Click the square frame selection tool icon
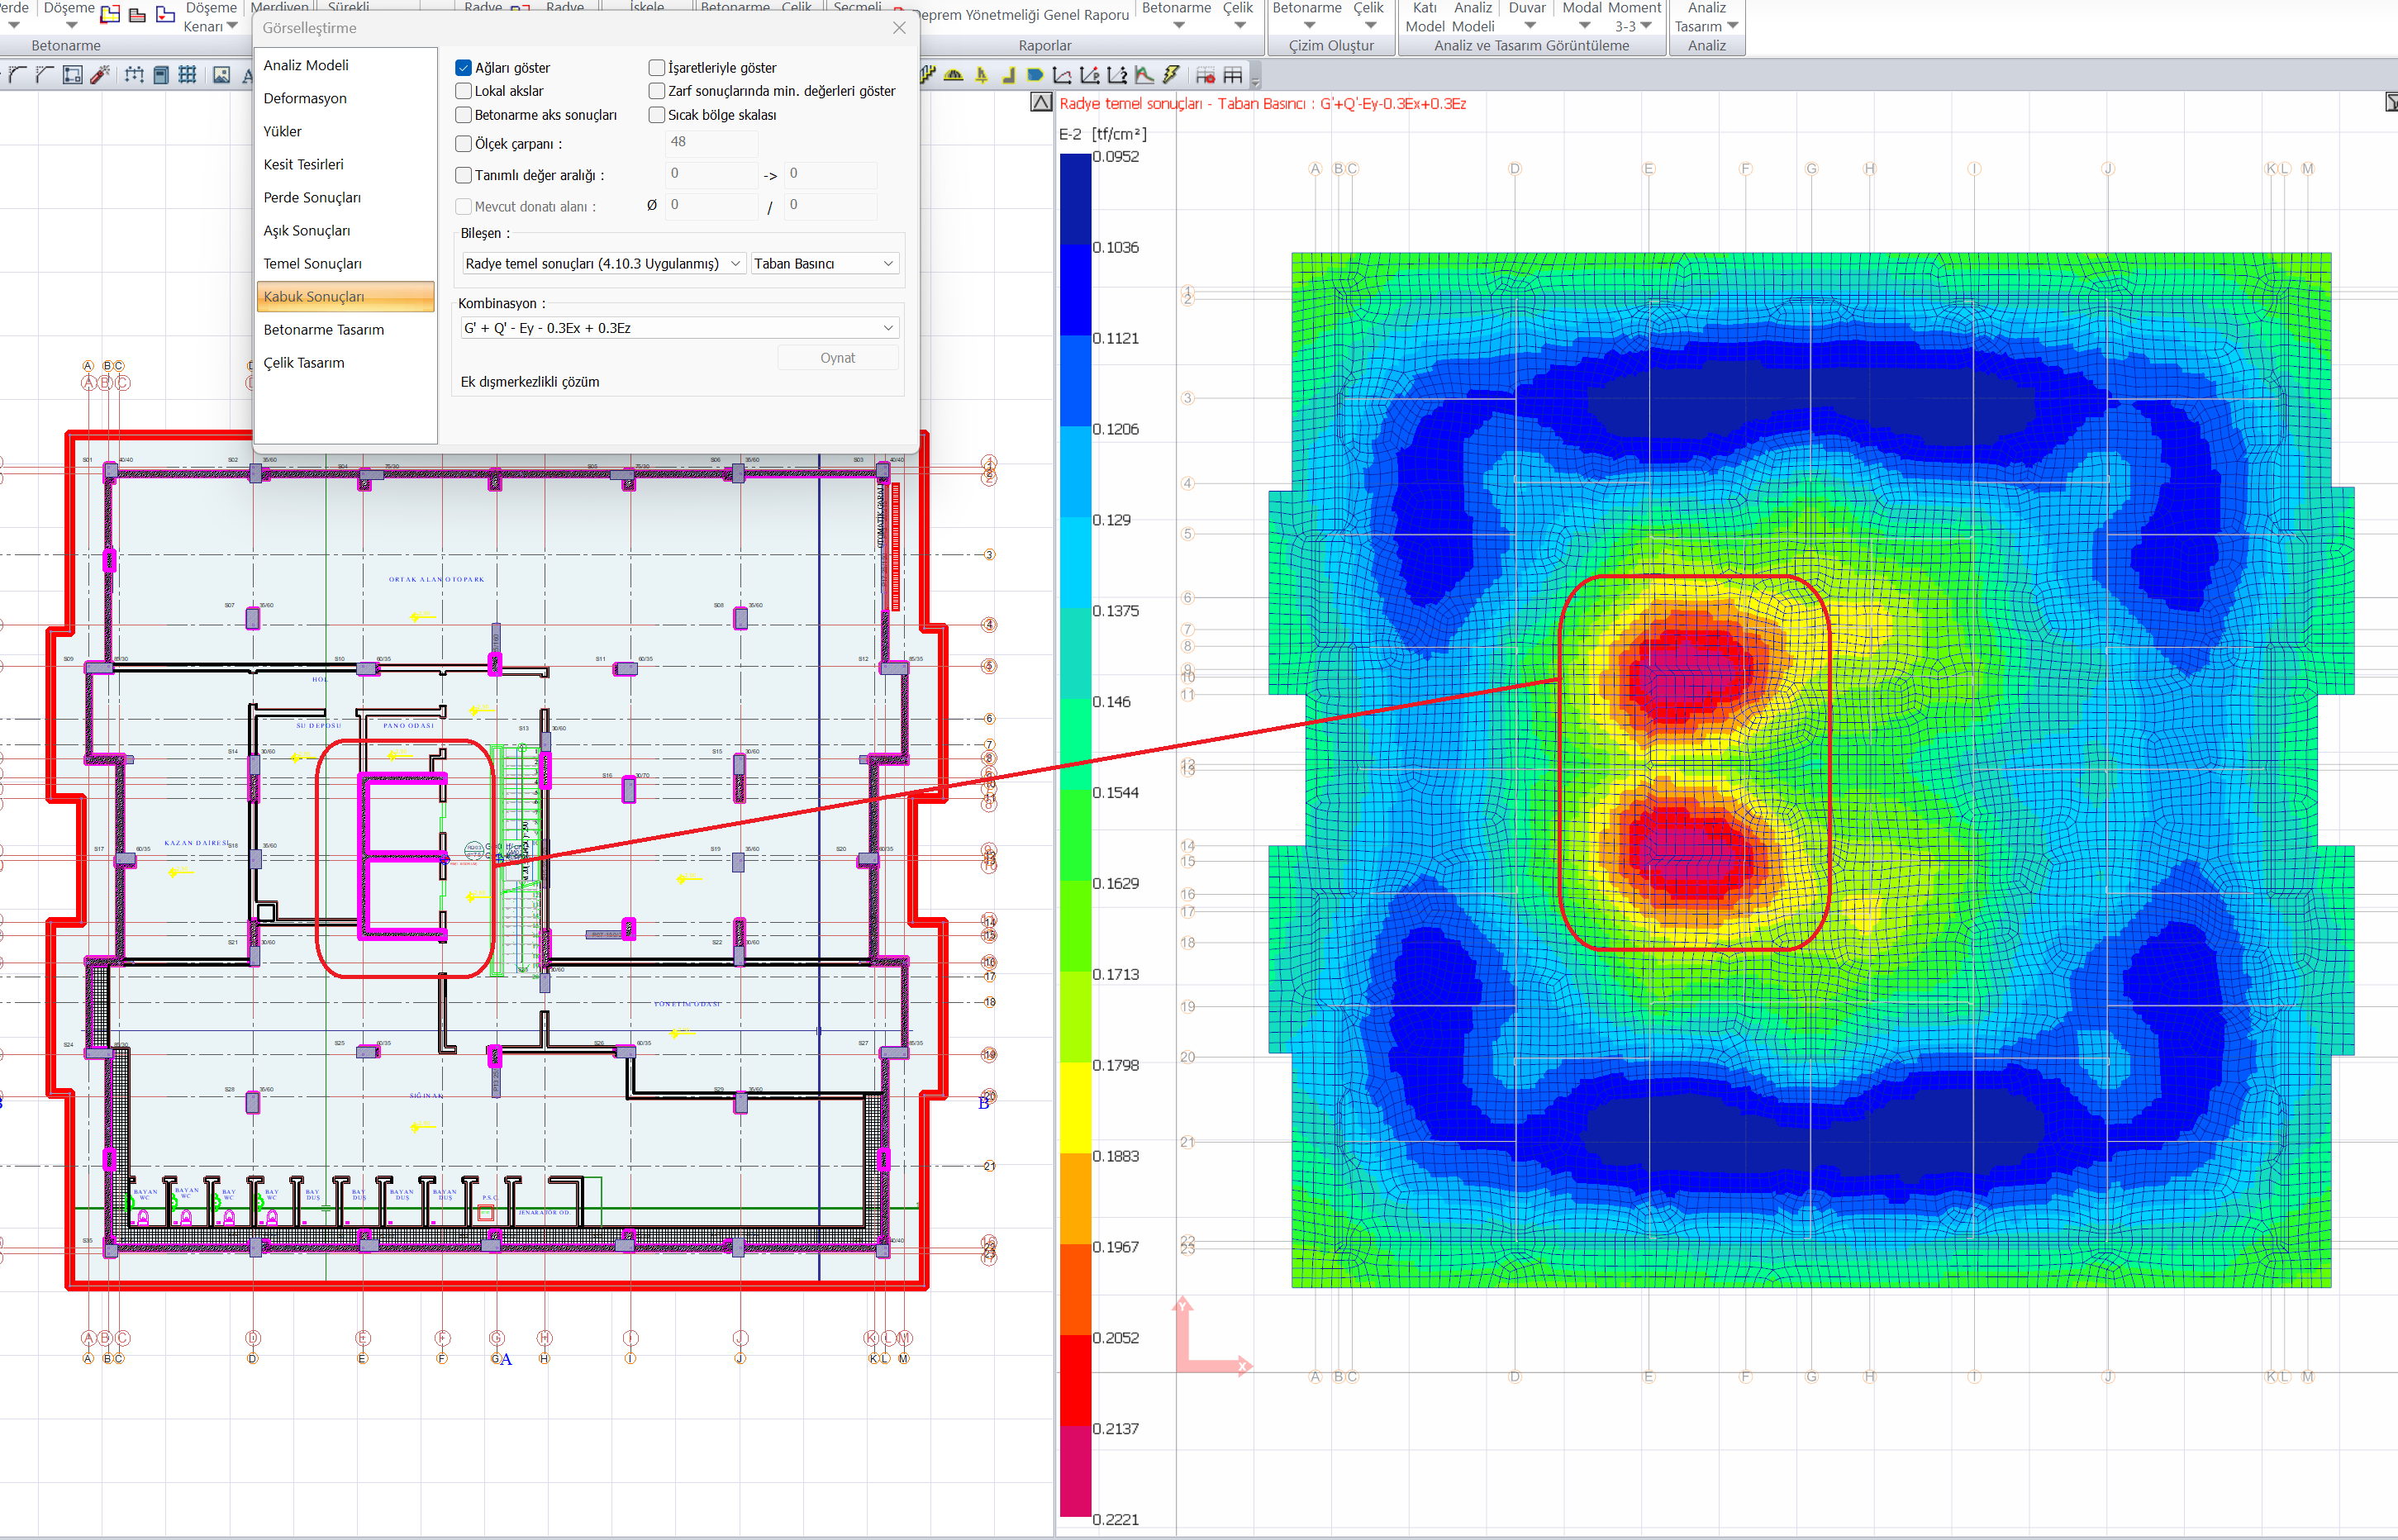This screenshot has height=1540, width=2398. 72,75
